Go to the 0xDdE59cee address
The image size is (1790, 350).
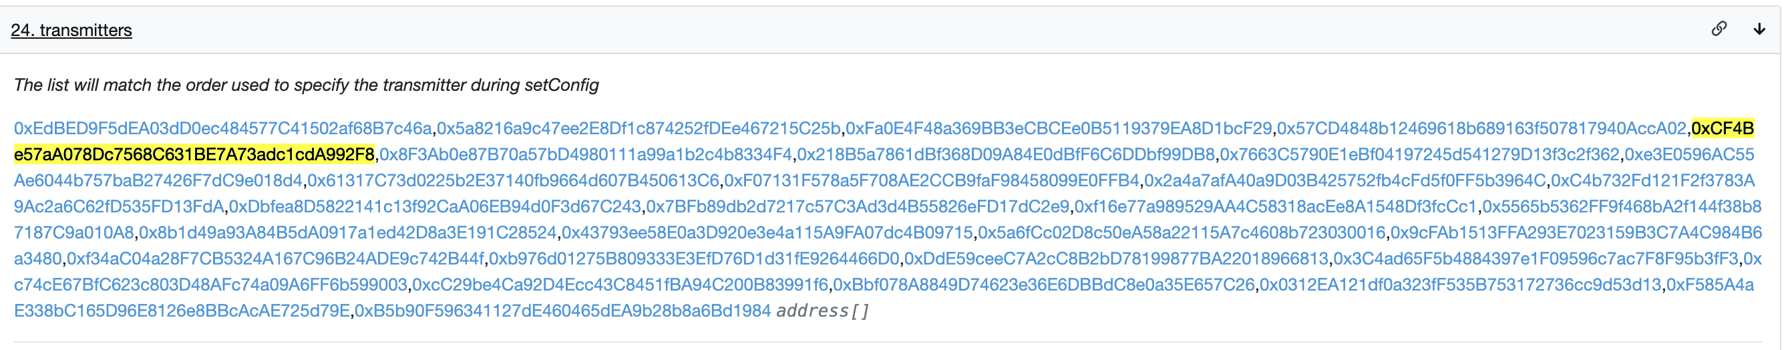click(1115, 260)
